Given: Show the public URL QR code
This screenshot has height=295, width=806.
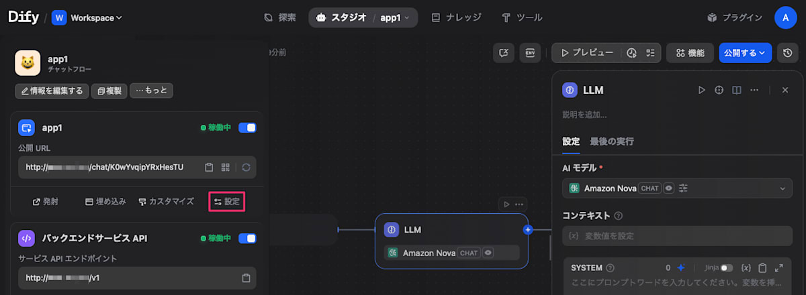Looking at the screenshot, I should (x=226, y=167).
